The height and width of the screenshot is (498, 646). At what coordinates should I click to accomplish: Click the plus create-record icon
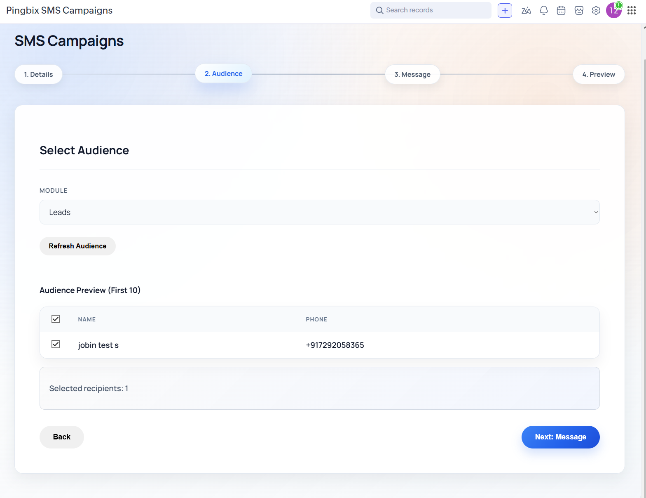tap(505, 10)
